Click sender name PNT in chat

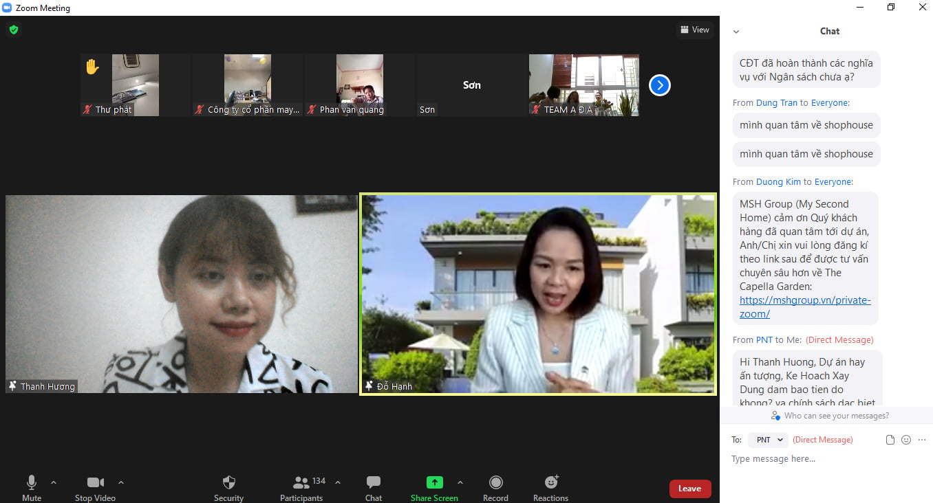[x=764, y=340]
